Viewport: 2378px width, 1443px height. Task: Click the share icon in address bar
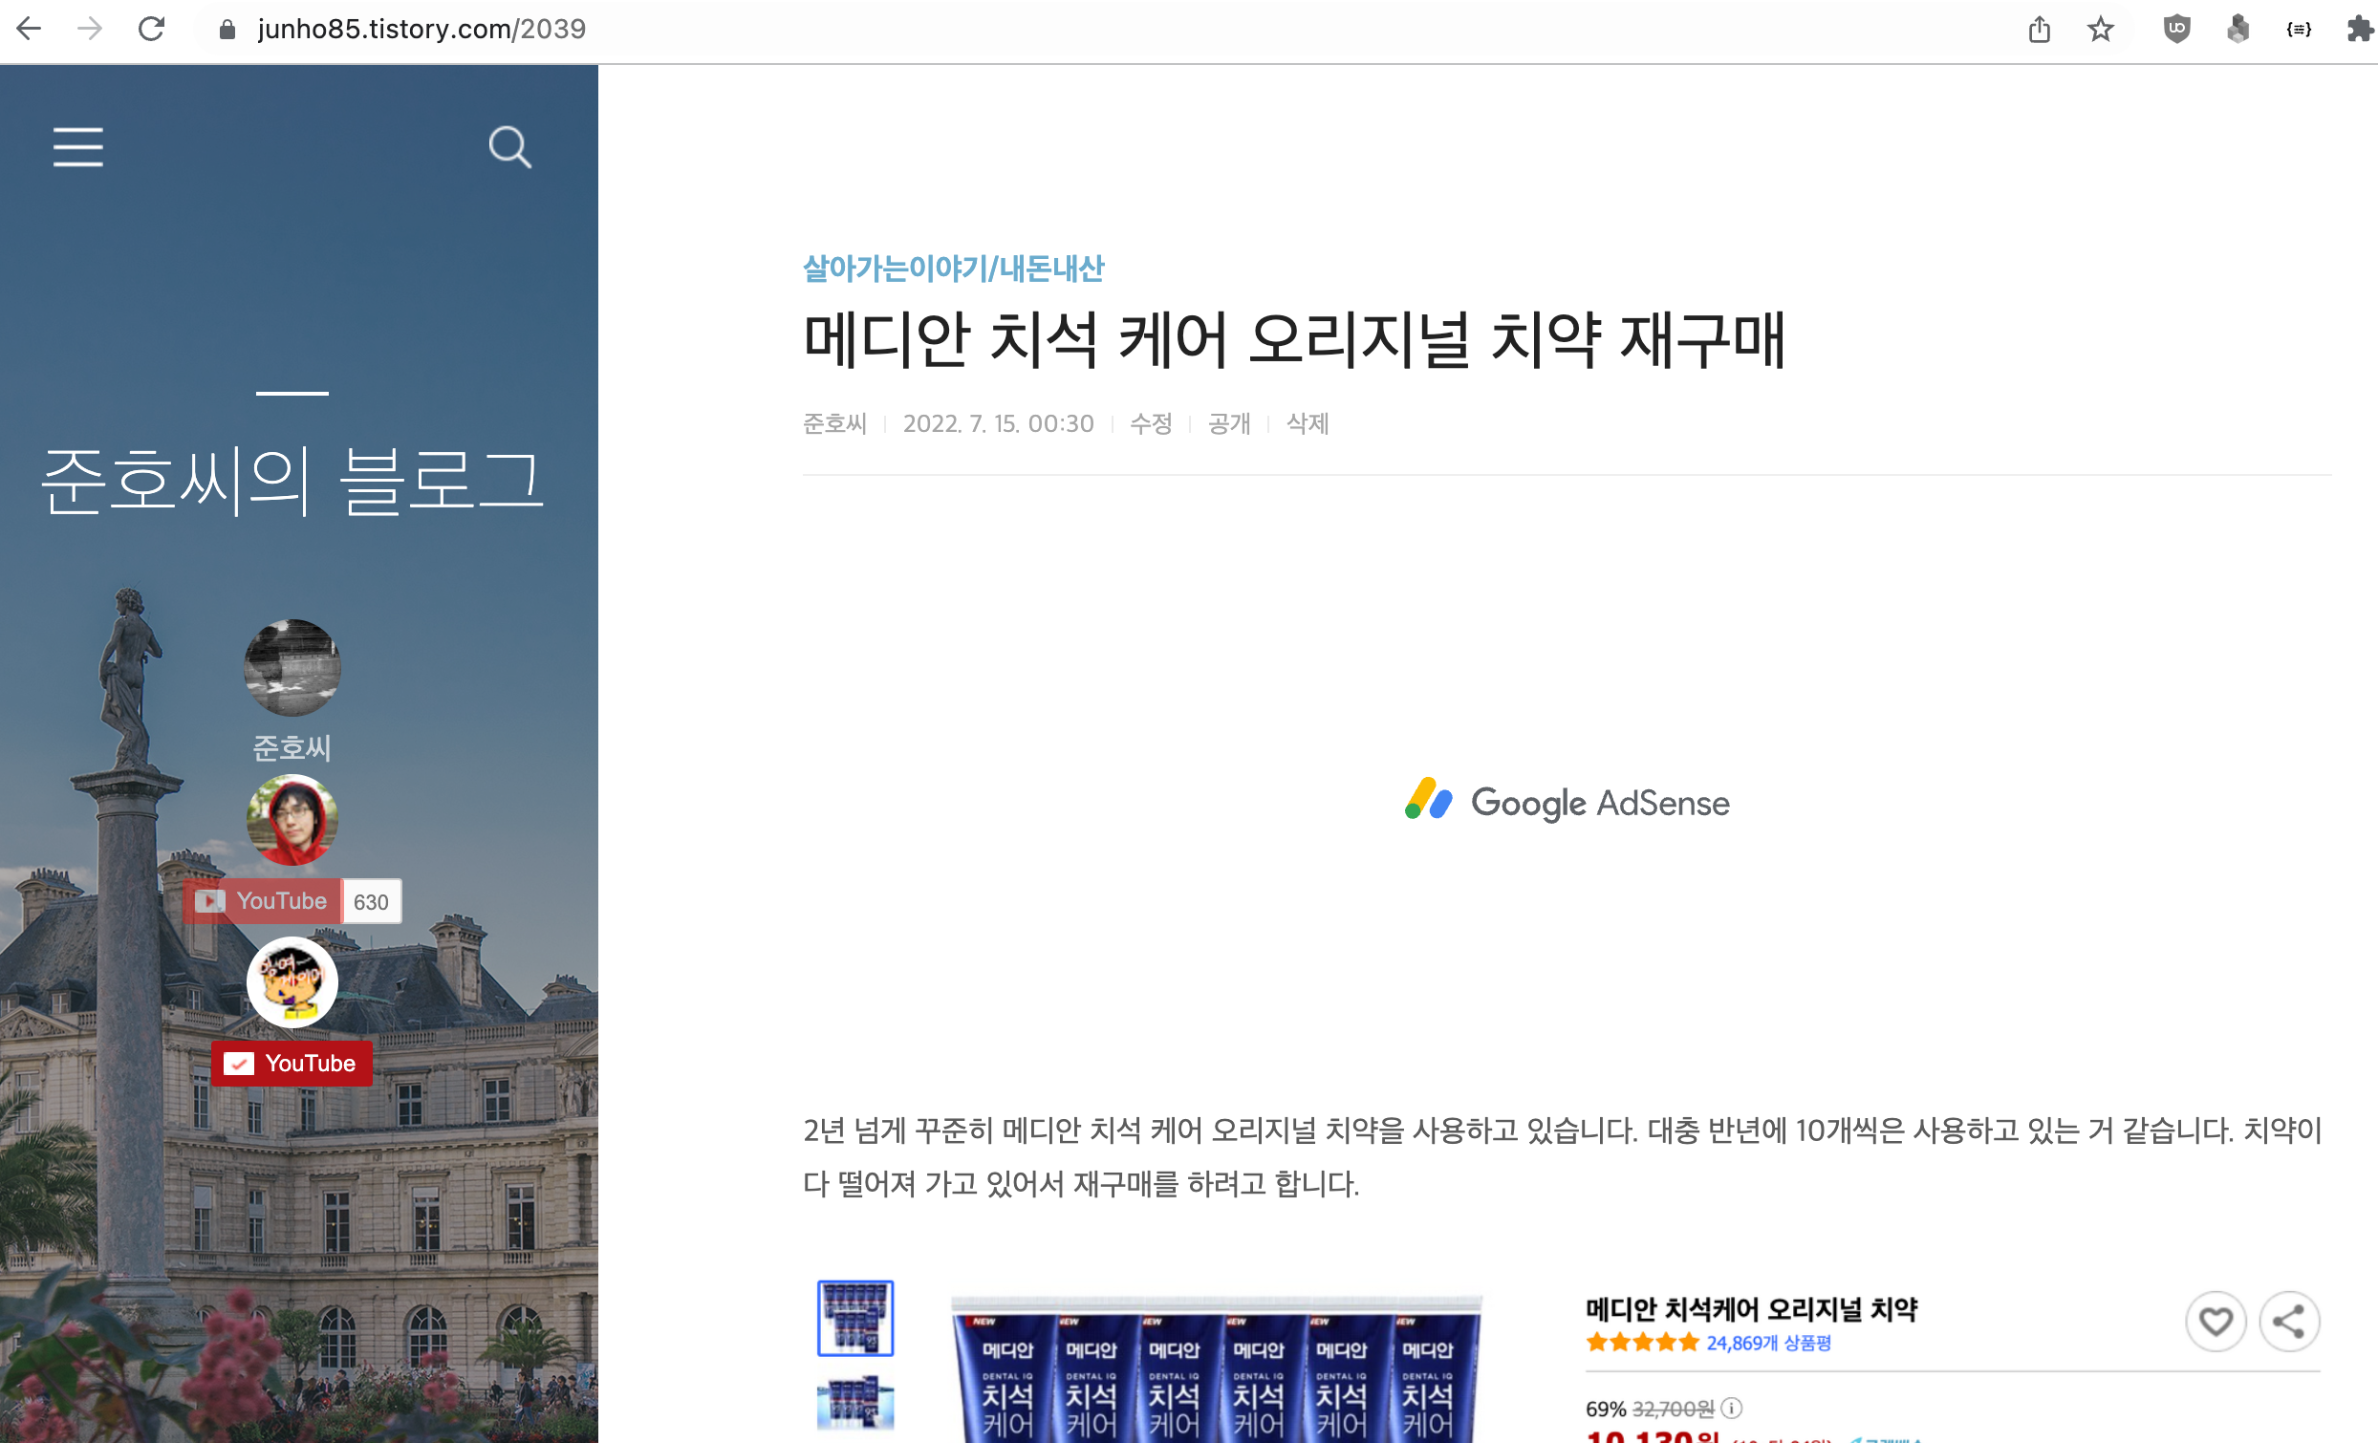pos(2039,29)
